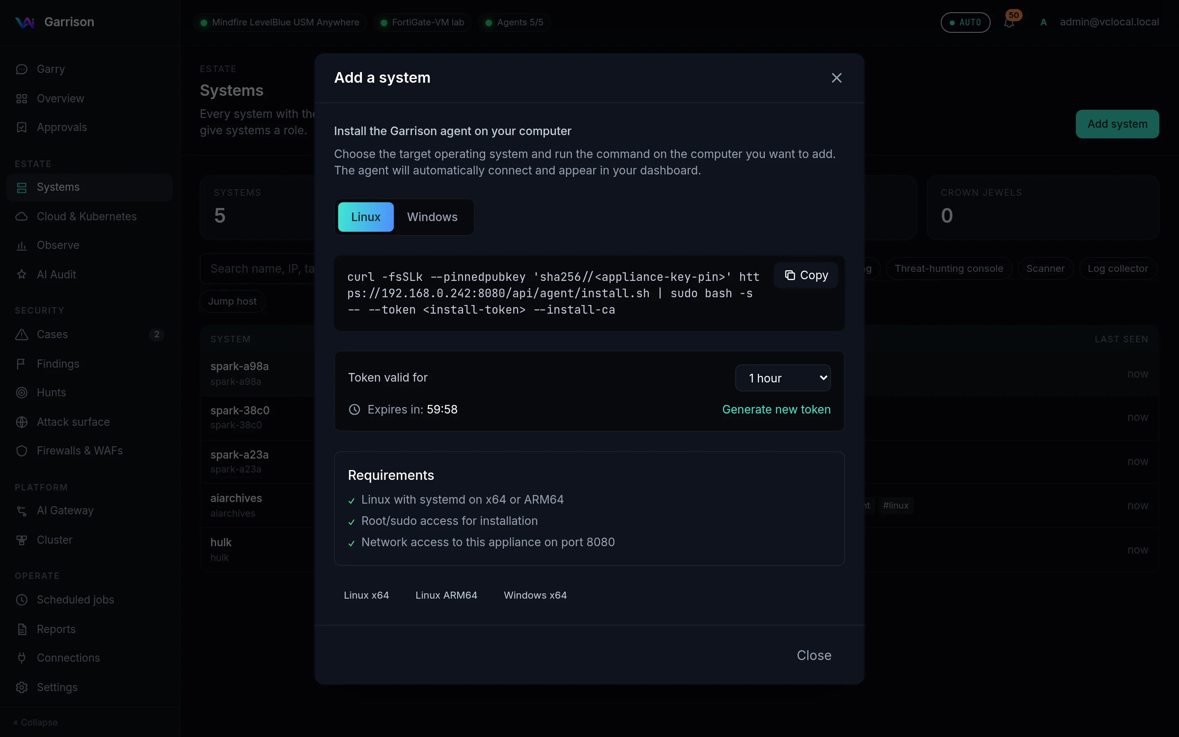Download the Linux x64 agent
This screenshot has height=737, width=1179.
tap(366, 595)
